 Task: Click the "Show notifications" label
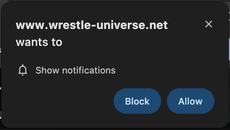click(76, 70)
